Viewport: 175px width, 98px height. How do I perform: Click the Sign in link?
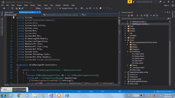pos(166,5)
